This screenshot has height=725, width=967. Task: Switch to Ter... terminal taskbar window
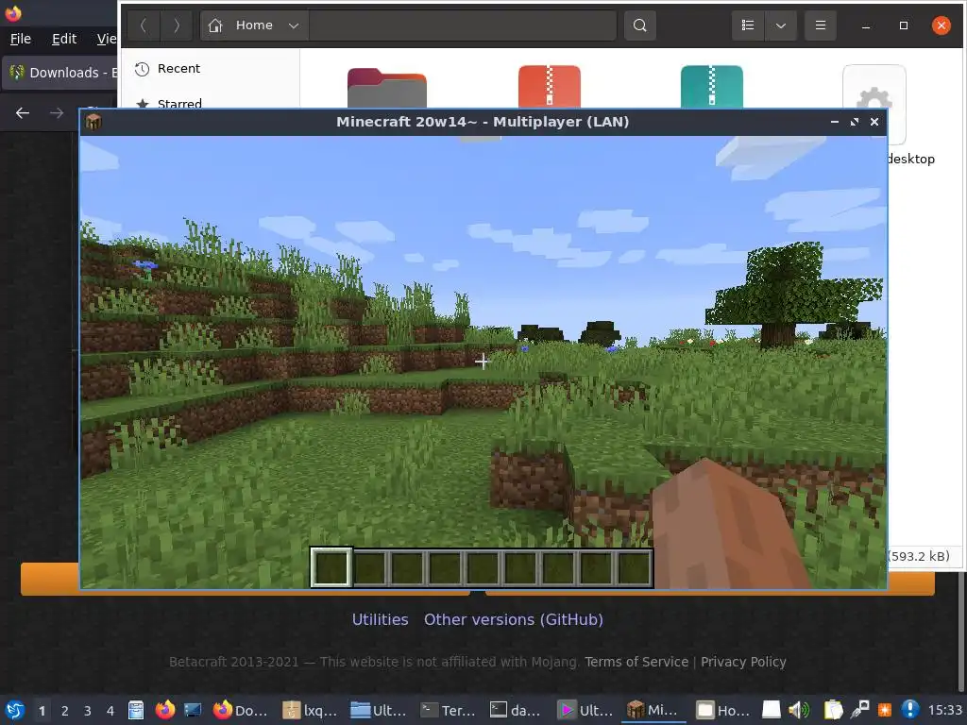[x=449, y=710]
